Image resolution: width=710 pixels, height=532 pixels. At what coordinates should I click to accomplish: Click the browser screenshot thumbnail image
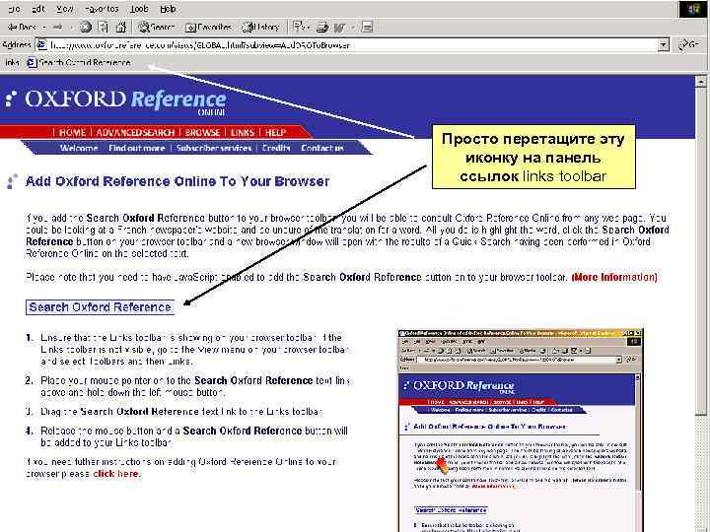pyautogui.click(x=521, y=431)
